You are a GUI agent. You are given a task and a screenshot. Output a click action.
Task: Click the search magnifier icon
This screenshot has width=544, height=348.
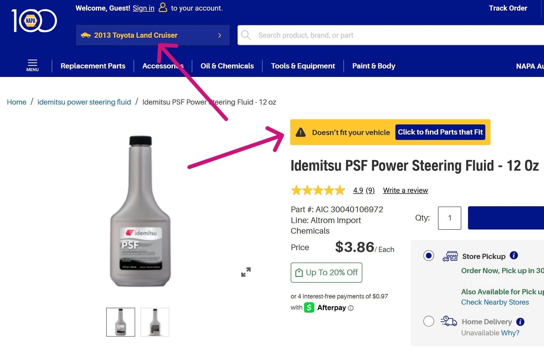pos(246,35)
